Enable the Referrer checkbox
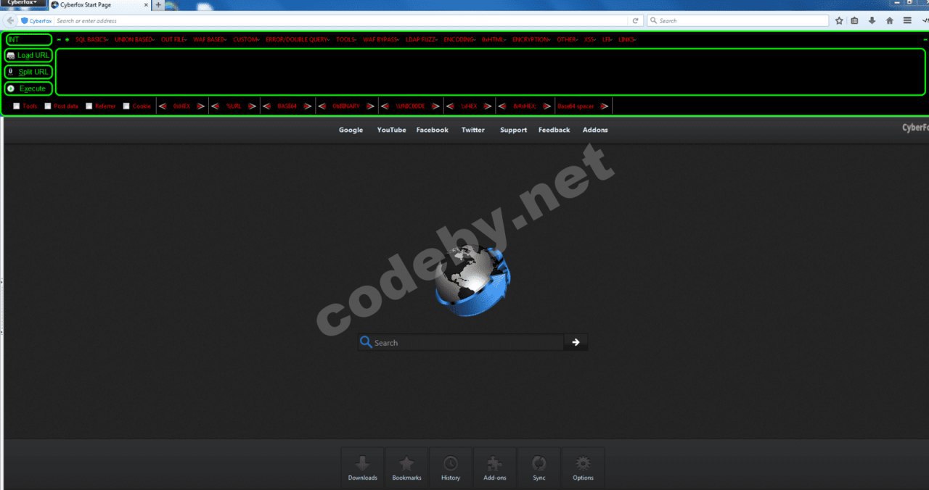The width and height of the screenshot is (929, 490). [89, 106]
